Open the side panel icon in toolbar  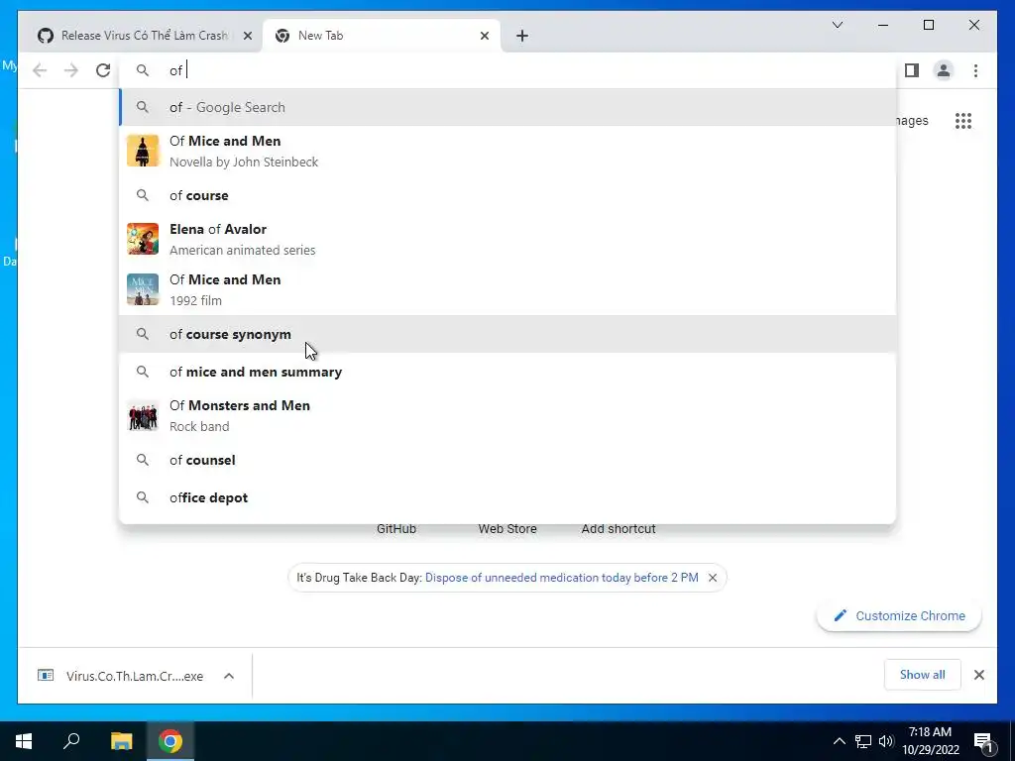point(912,70)
